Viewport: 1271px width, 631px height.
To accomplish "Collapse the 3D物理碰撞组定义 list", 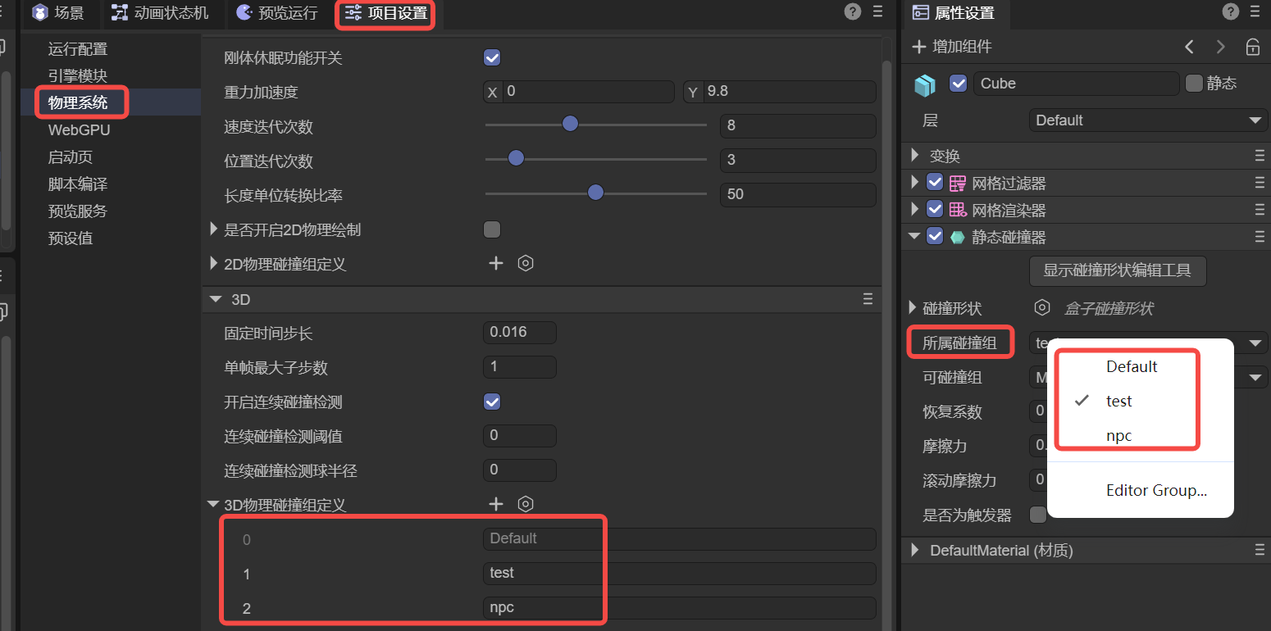I will (214, 505).
